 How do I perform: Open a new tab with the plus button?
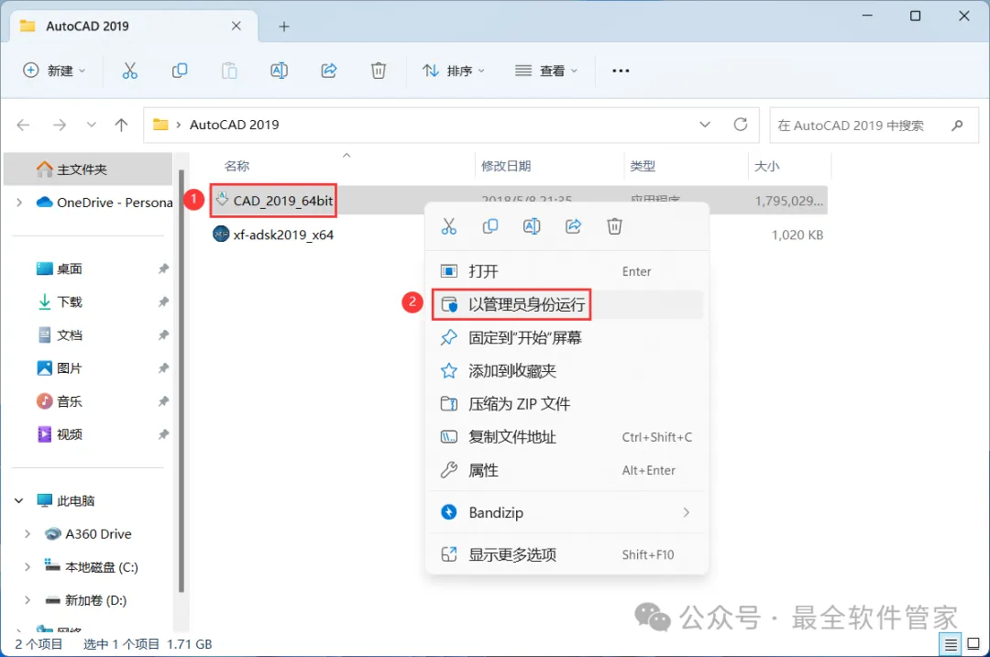tap(284, 27)
